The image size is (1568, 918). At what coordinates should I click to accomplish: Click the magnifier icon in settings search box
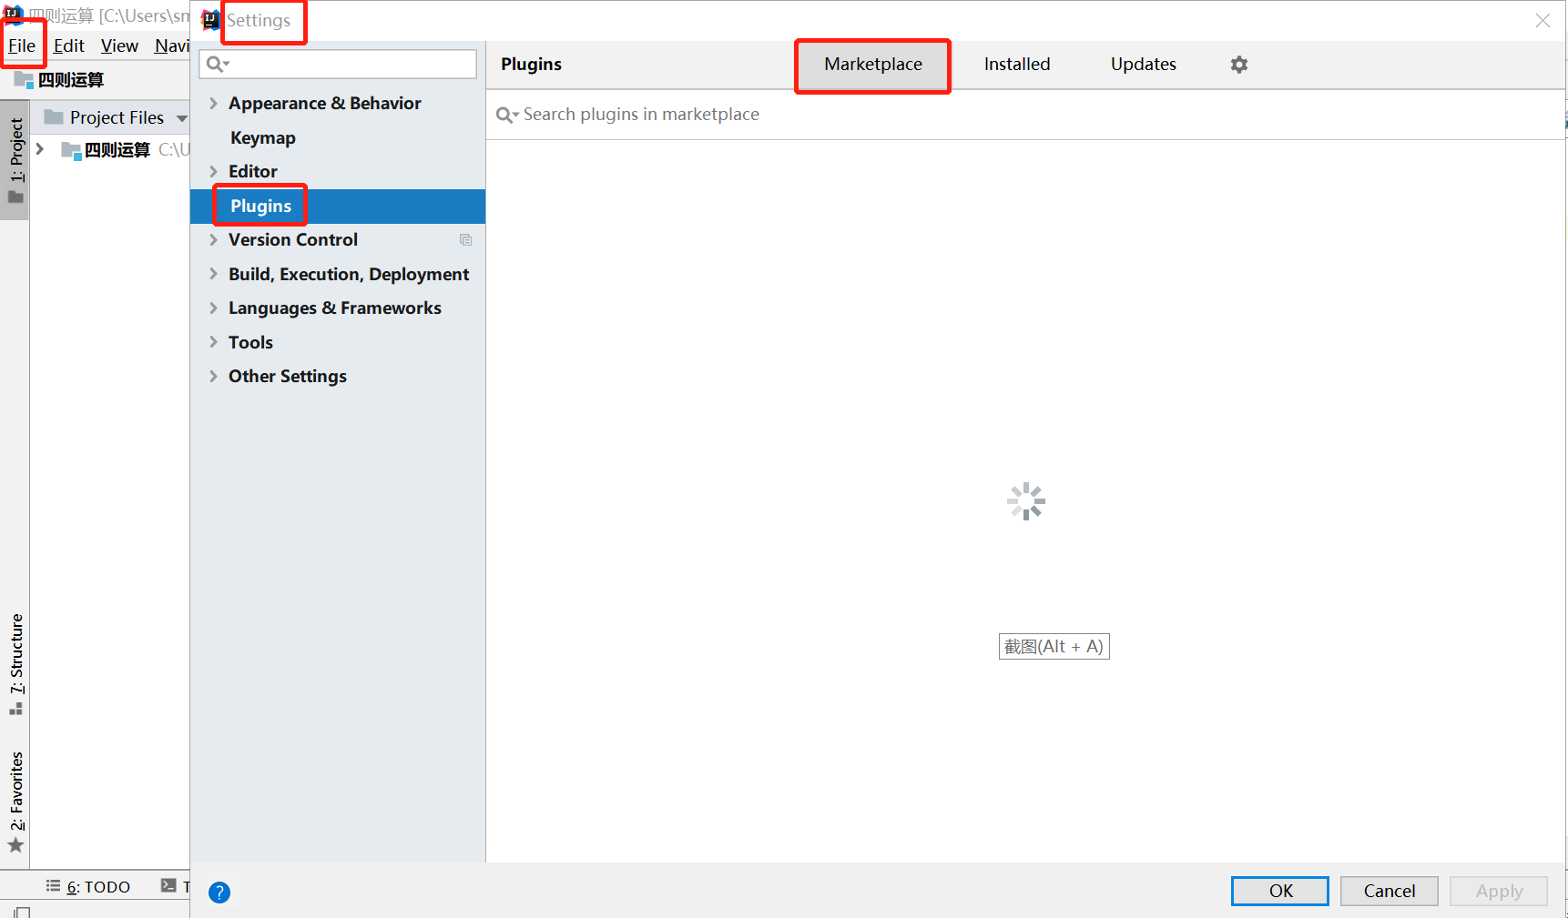pyautogui.click(x=218, y=64)
